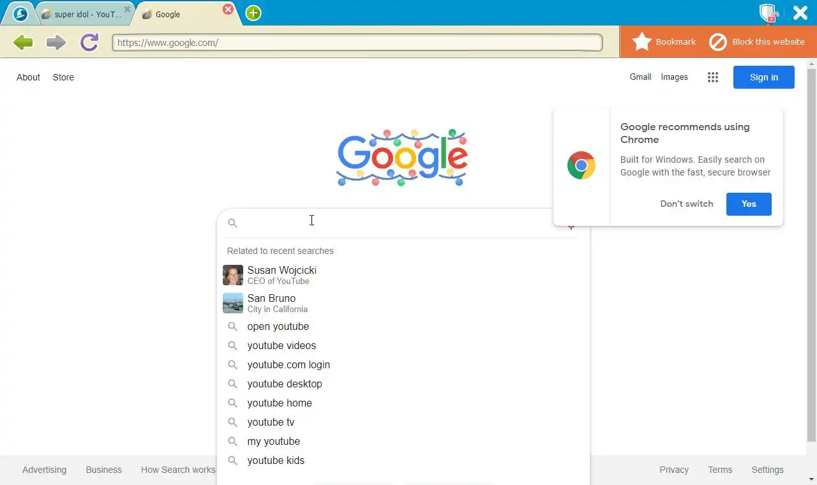The image size is (817, 485).
Task: Click San Bruno city thumbnail
Action: (233, 303)
